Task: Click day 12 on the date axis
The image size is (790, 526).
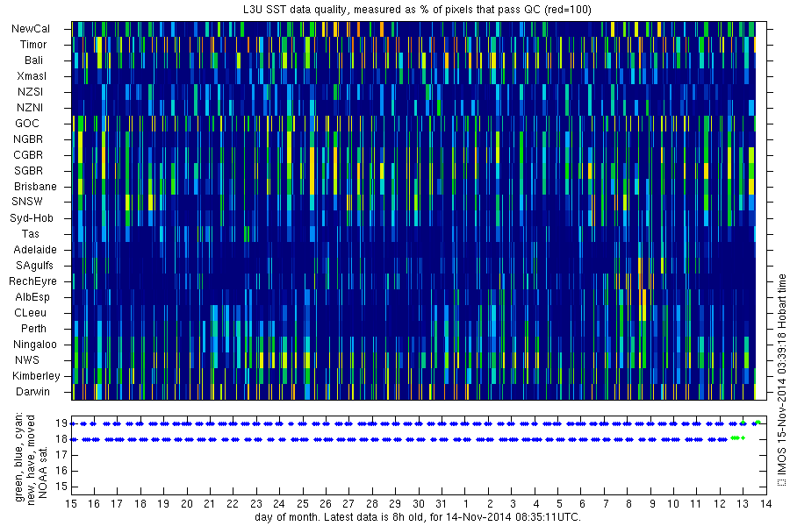Action: pyautogui.click(x=720, y=504)
